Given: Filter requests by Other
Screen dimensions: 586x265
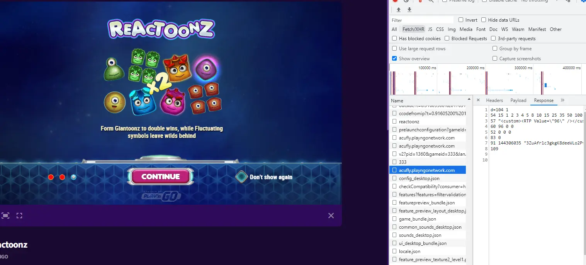Looking at the screenshot, I should [x=555, y=29].
